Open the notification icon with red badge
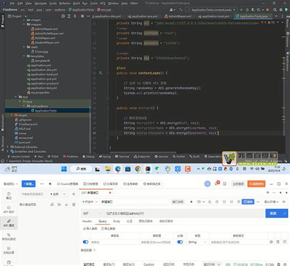This screenshot has height=266, width=290. pos(217,183)
